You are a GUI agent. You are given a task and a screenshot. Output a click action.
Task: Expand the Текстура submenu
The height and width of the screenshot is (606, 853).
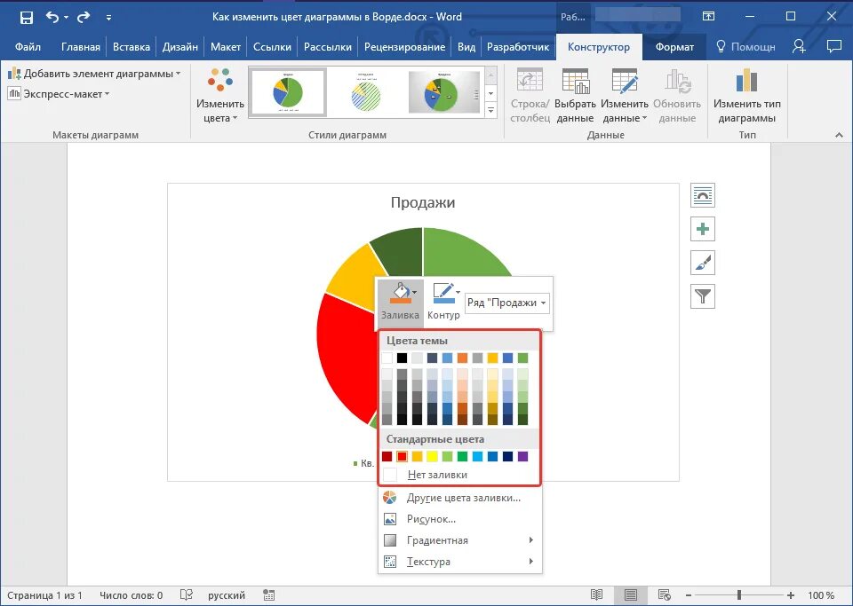459,562
